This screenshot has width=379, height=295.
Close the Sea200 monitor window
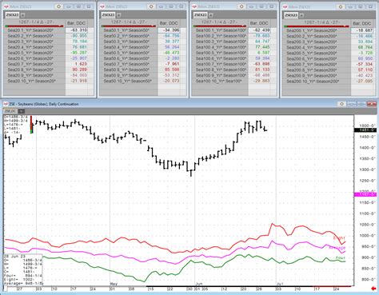point(370,6)
